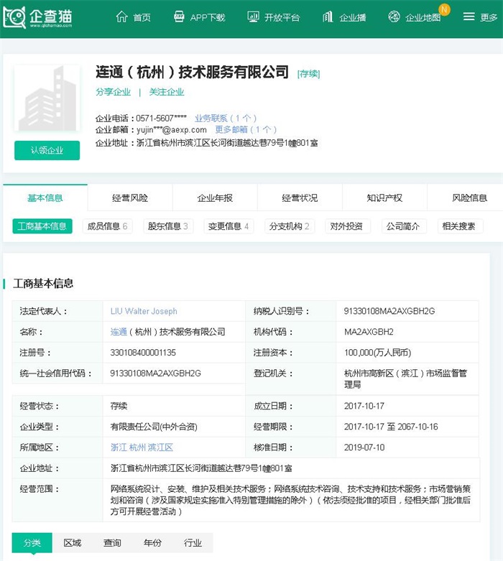503x561 pixels.
Task: Open 更多邮箱 (1个) link
Action: [246, 129]
